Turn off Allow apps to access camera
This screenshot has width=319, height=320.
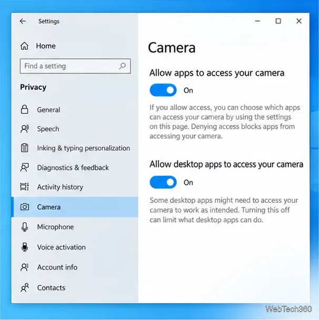tap(163, 90)
